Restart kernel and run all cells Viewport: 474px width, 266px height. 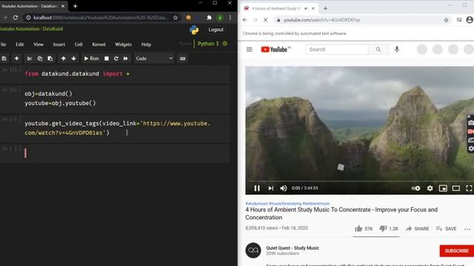(125, 58)
